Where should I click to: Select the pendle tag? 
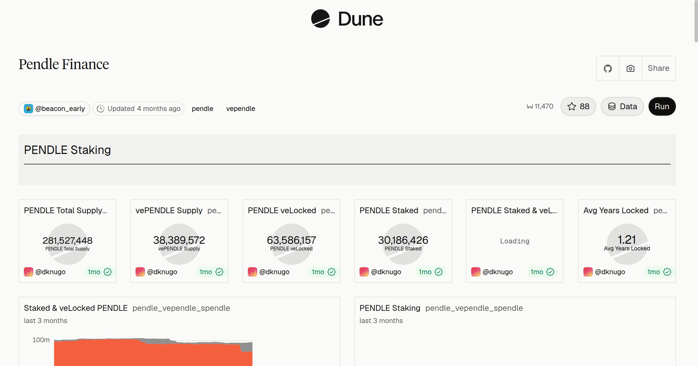[202, 109]
